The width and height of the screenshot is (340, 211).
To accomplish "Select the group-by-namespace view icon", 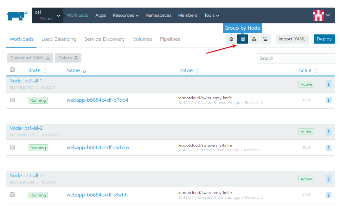I will 254,39.
